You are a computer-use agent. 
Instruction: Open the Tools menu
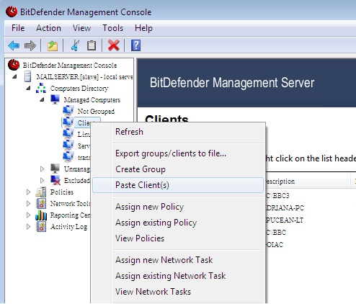pyautogui.click(x=112, y=28)
